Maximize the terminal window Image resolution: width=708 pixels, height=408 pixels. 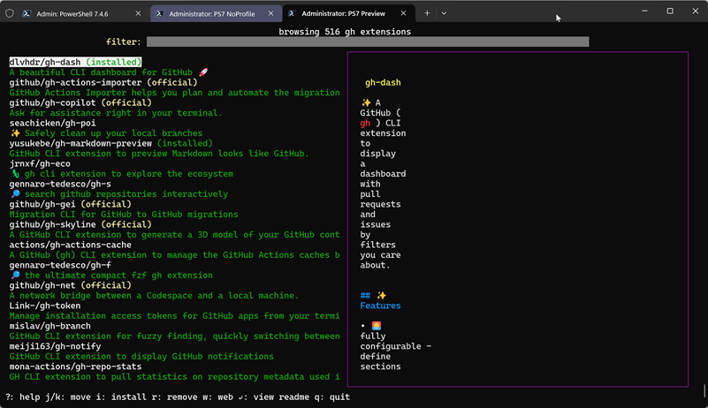[x=670, y=11]
